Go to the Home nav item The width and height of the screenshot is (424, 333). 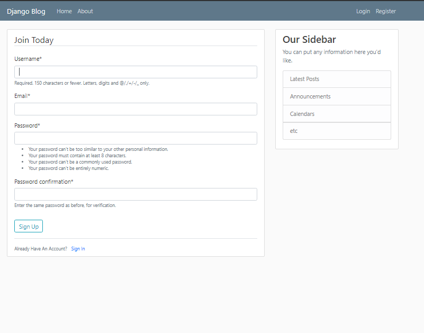point(64,11)
